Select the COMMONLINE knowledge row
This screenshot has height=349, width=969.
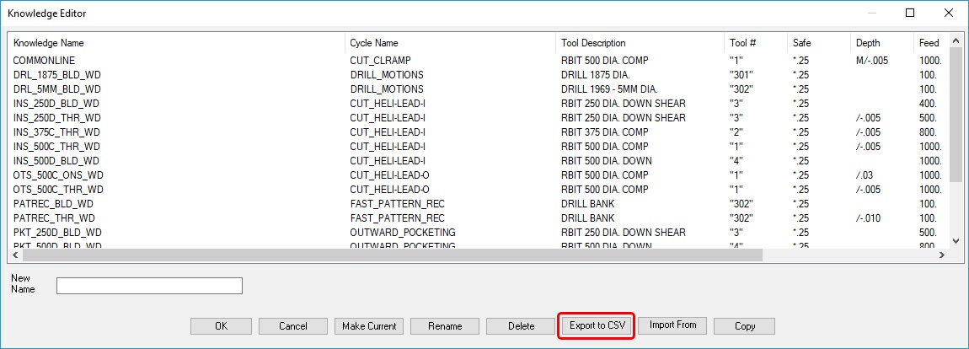click(x=44, y=61)
